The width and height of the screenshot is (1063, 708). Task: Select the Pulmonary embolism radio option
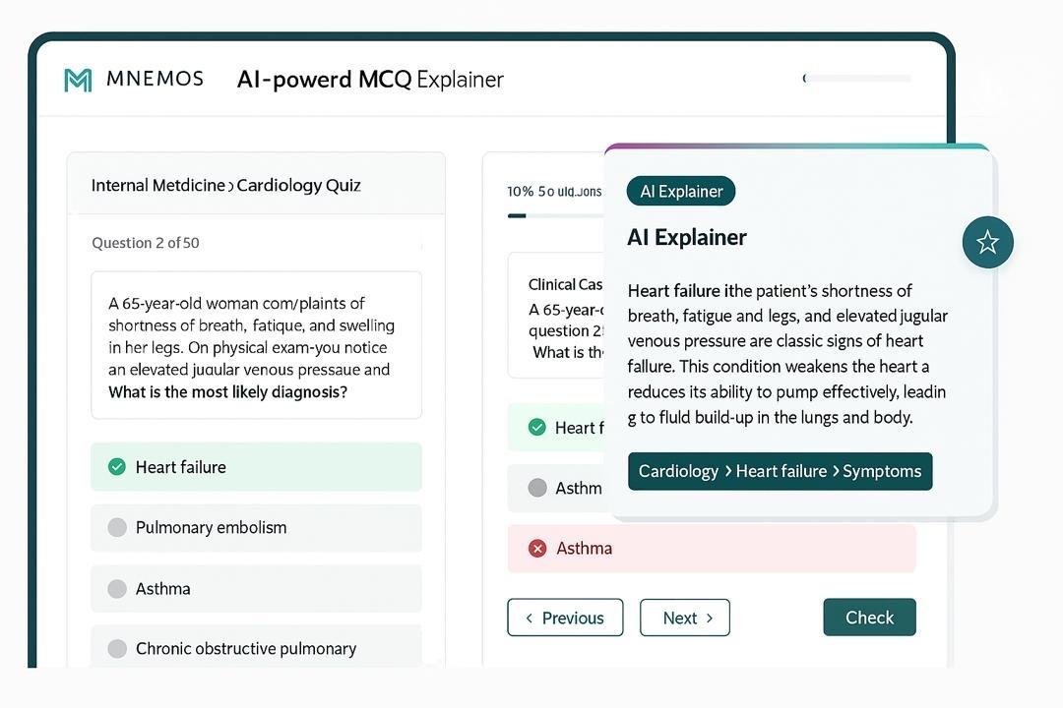pyautogui.click(x=117, y=528)
